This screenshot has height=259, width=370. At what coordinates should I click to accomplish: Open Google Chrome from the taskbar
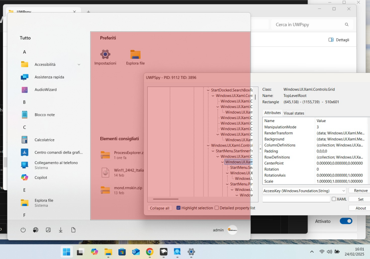coord(149,252)
